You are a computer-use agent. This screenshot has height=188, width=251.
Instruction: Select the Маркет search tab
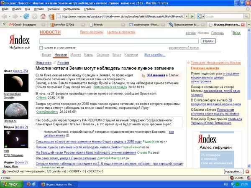coord(76,54)
